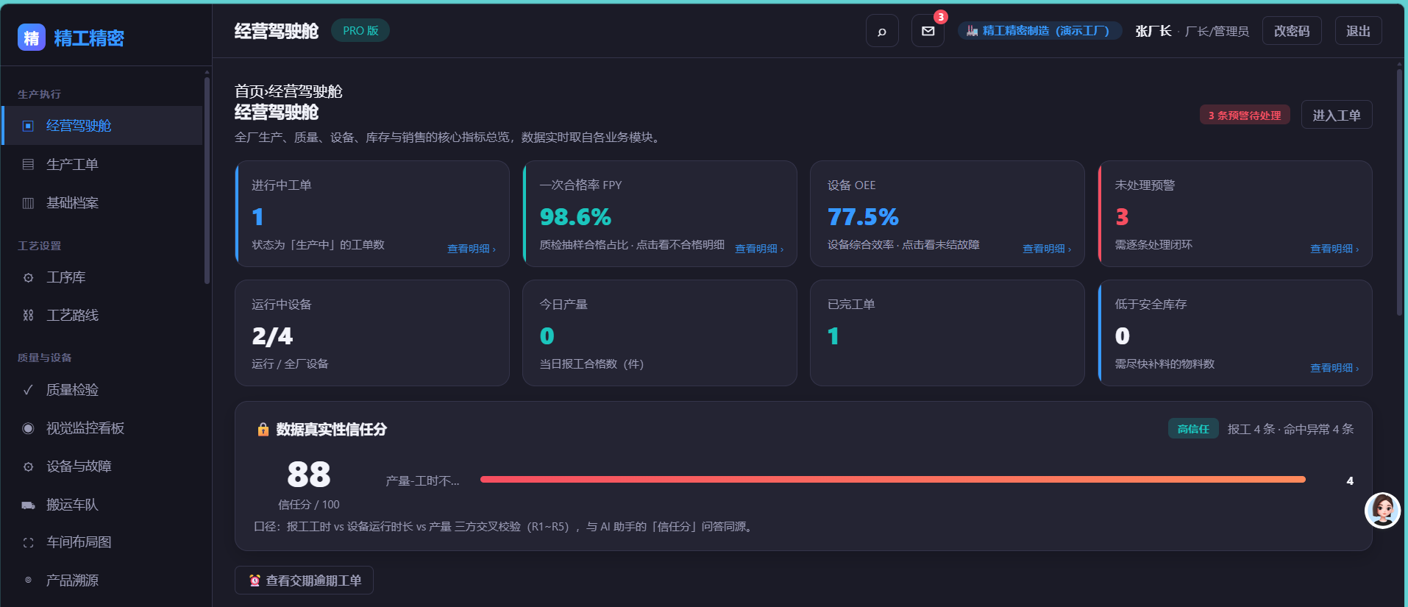Click the lock icon beside 数据真实性信任分
1408x607 pixels.
pyautogui.click(x=263, y=429)
